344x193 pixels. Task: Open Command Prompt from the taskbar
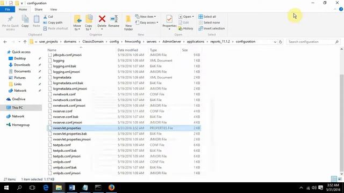(98, 188)
